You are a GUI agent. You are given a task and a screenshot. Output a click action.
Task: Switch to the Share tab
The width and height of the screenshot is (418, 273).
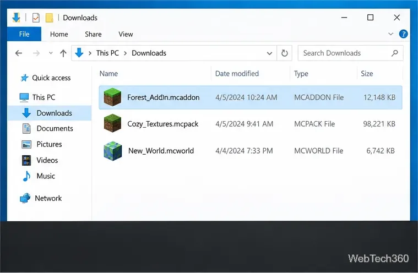pos(93,34)
